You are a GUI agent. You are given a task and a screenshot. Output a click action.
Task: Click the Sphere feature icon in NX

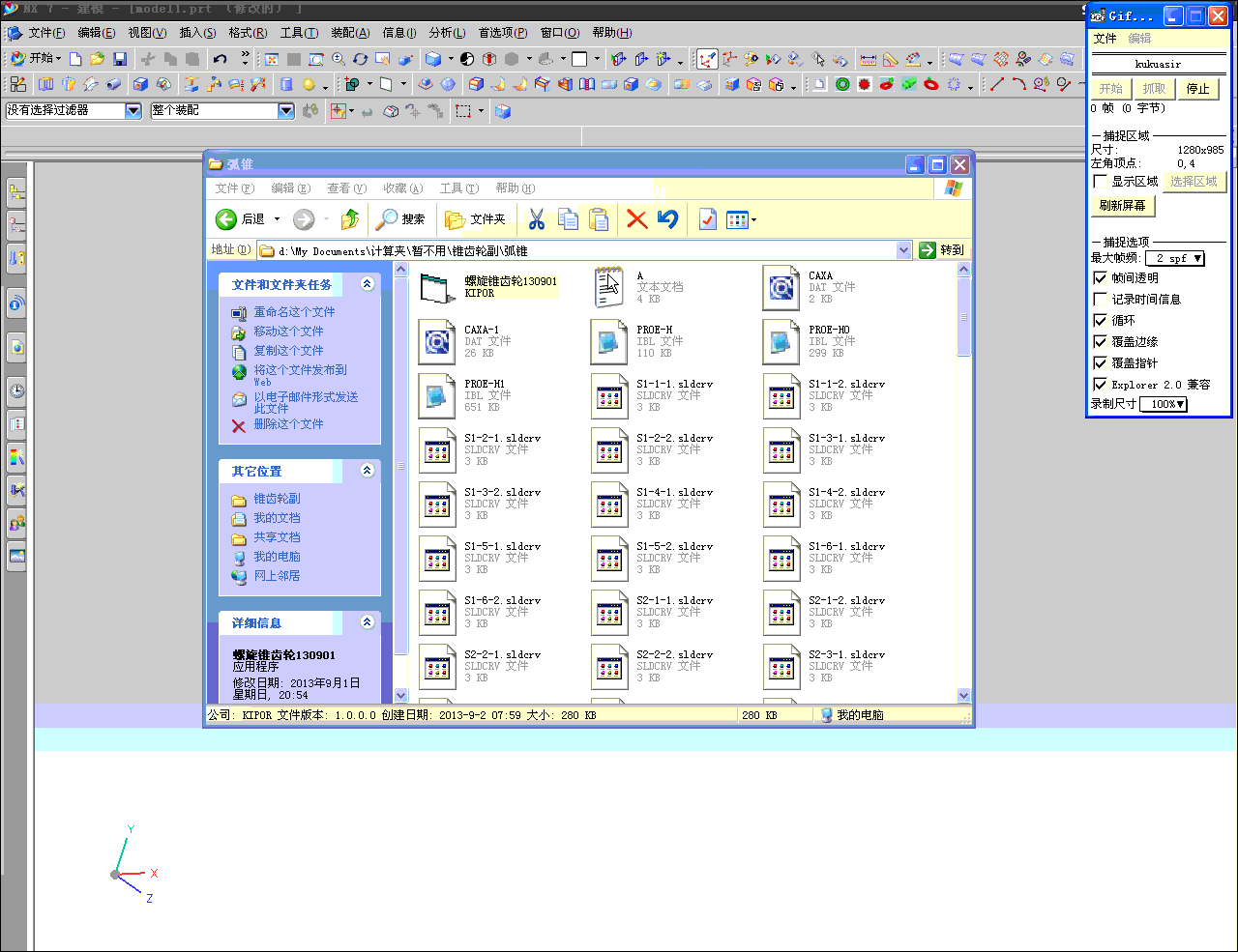coord(309,84)
